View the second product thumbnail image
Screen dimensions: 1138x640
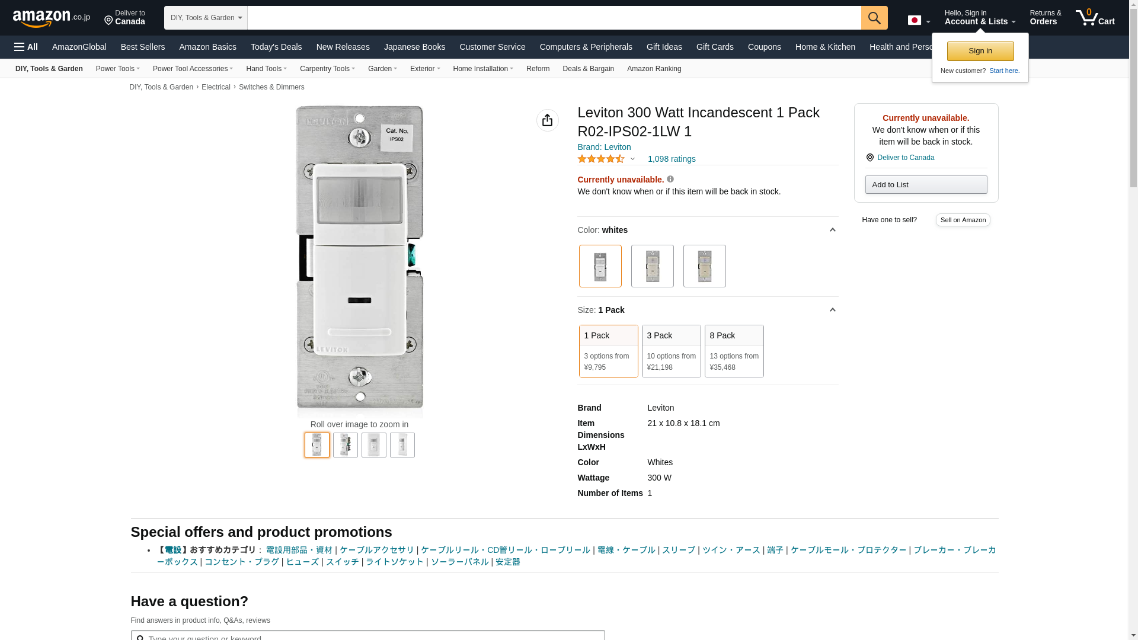(345, 445)
